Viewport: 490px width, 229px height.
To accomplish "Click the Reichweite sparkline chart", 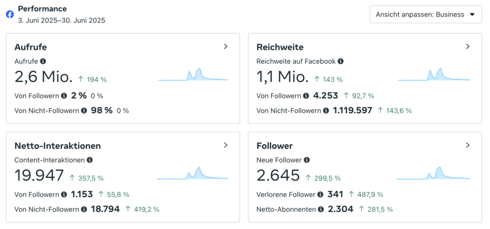I will pos(434,75).
